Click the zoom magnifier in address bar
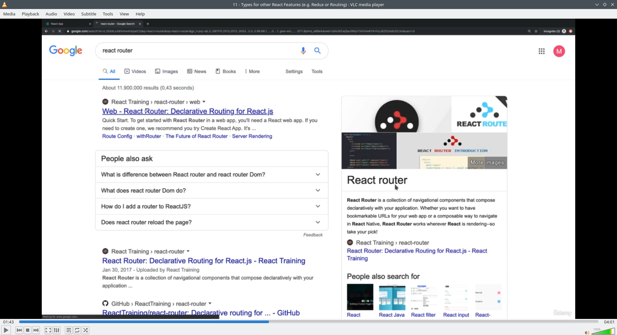The height and width of the screenshot is (335, 617). pyautogui.click(x=529, y=31)
